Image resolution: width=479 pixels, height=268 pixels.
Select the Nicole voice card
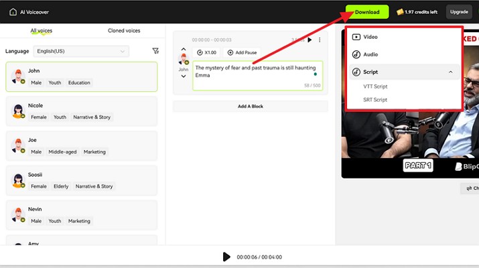click(82, 111)
